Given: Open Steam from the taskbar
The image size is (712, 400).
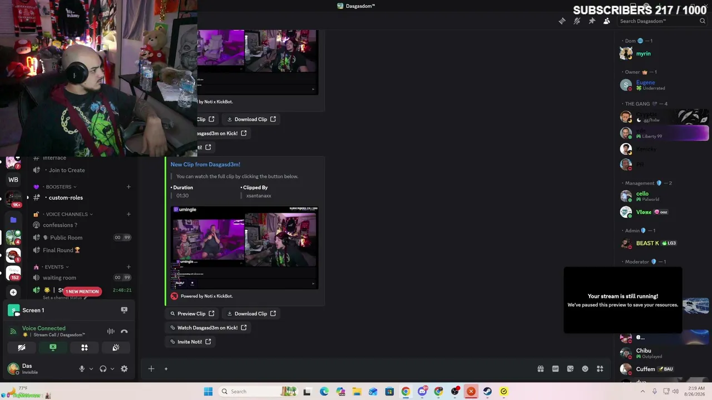Looking at the screenshot, I should (x=487, y=391).
